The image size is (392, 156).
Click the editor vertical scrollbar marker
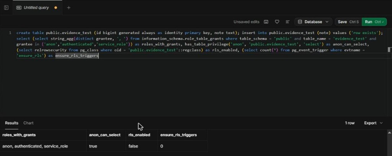click(389, 50)
